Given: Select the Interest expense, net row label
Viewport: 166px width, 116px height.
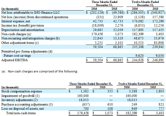Looking at the screenshot, I should tap(16, 21).
